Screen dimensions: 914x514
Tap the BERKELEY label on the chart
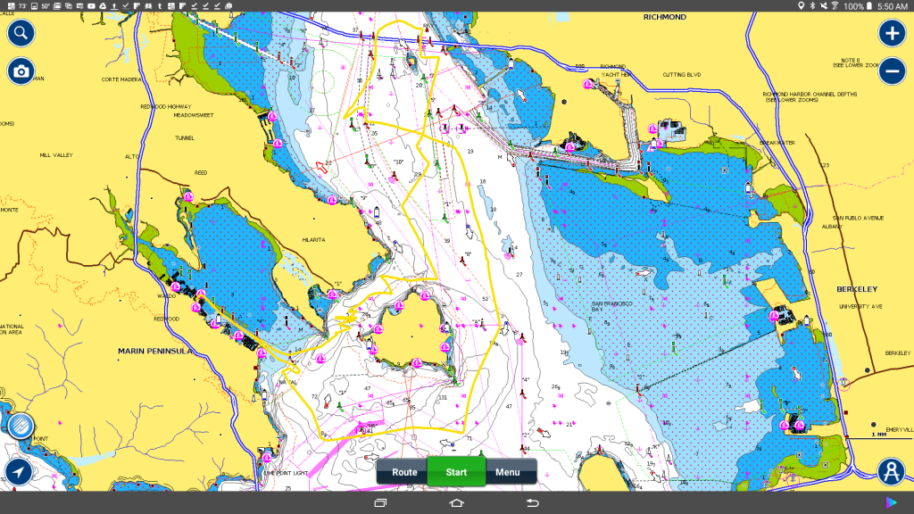(858, 290)
